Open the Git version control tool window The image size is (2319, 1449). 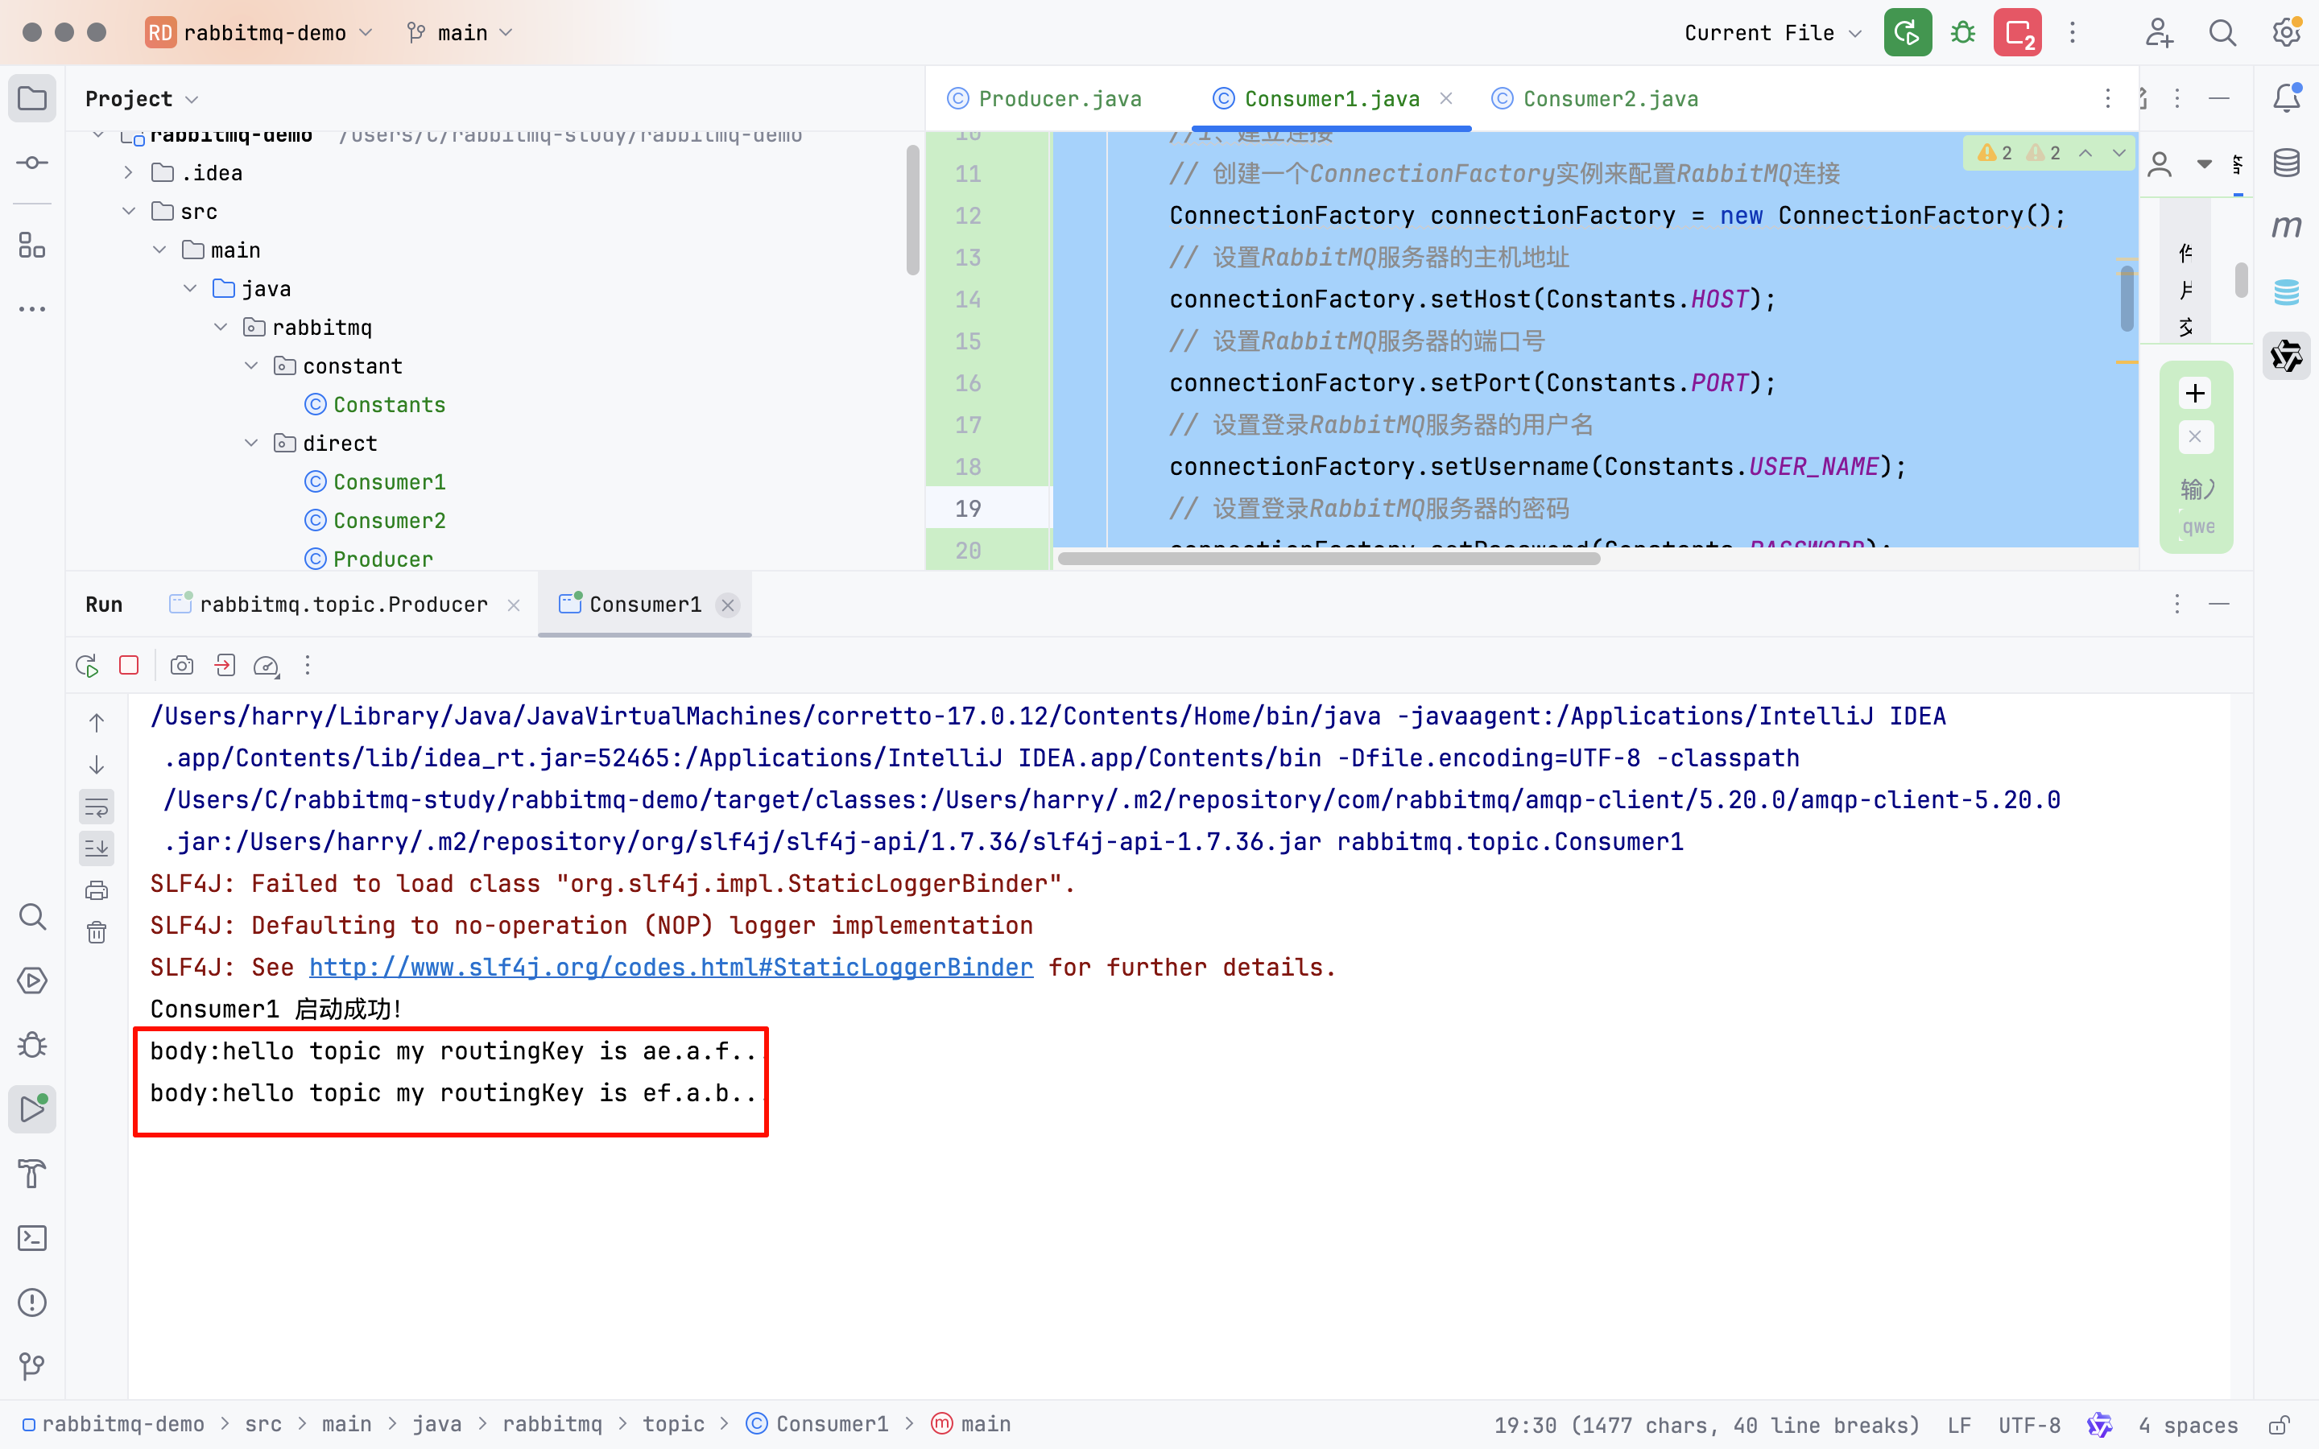pos(32,1365)
